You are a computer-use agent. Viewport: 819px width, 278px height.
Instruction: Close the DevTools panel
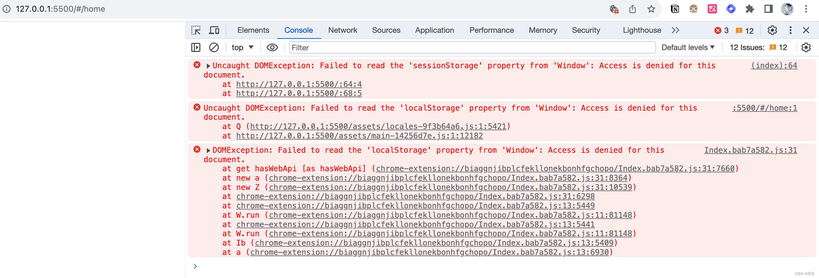[x=806, y=30]
